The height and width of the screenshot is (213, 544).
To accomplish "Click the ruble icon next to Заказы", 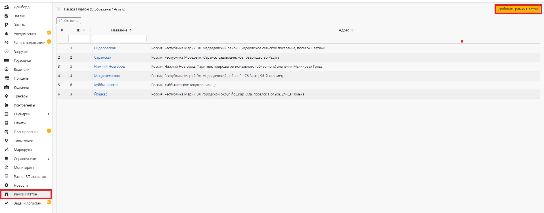I will [x=7, y=25].
